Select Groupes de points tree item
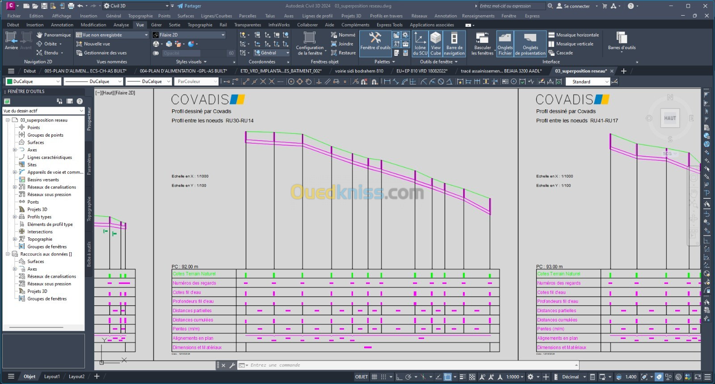 point(45,135)
